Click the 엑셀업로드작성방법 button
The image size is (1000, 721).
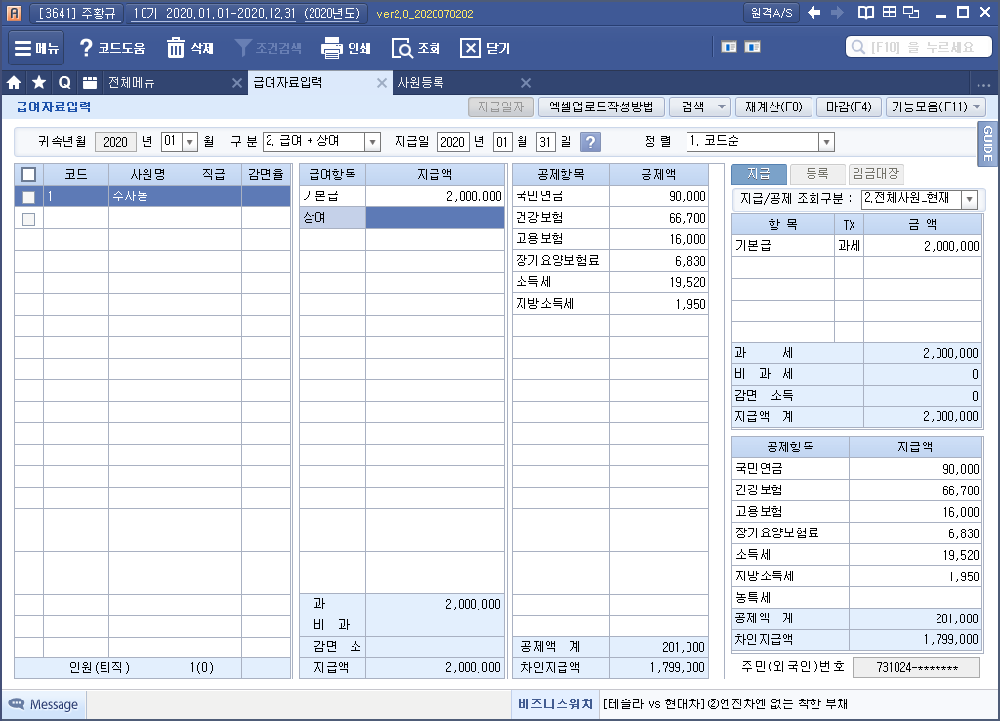click(x=601, y=106)
